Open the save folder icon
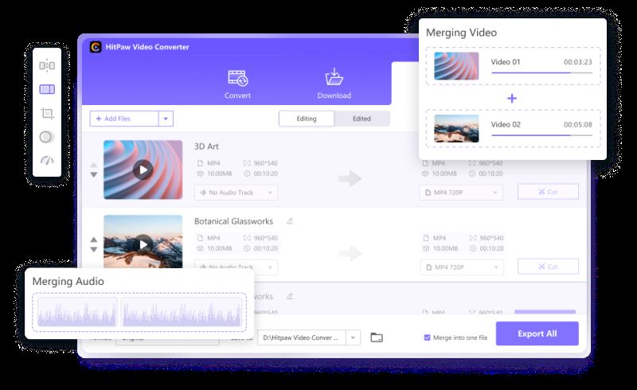637x390 pixels. coord(377,337)
